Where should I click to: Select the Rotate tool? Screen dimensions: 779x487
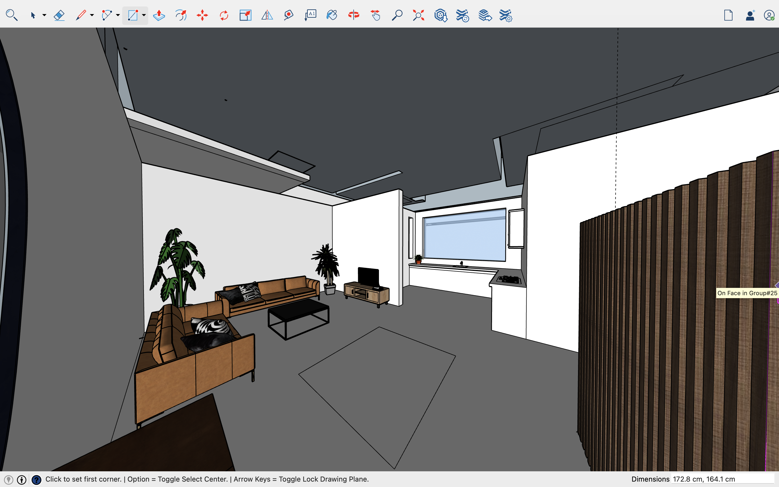pyautogui.click(x=224, y=15)
